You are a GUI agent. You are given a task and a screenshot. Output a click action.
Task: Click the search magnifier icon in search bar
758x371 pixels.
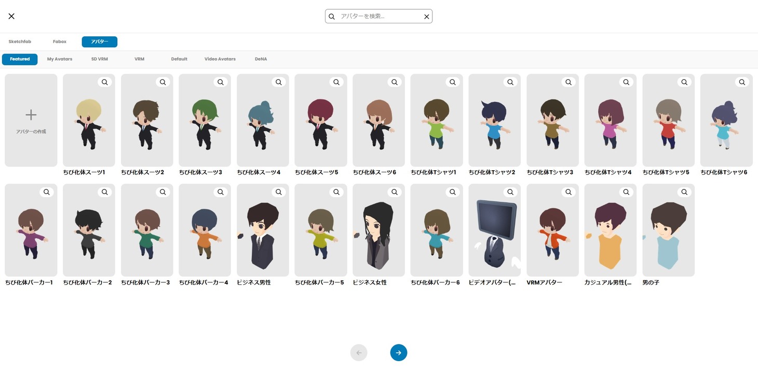[x=332, y=17]
